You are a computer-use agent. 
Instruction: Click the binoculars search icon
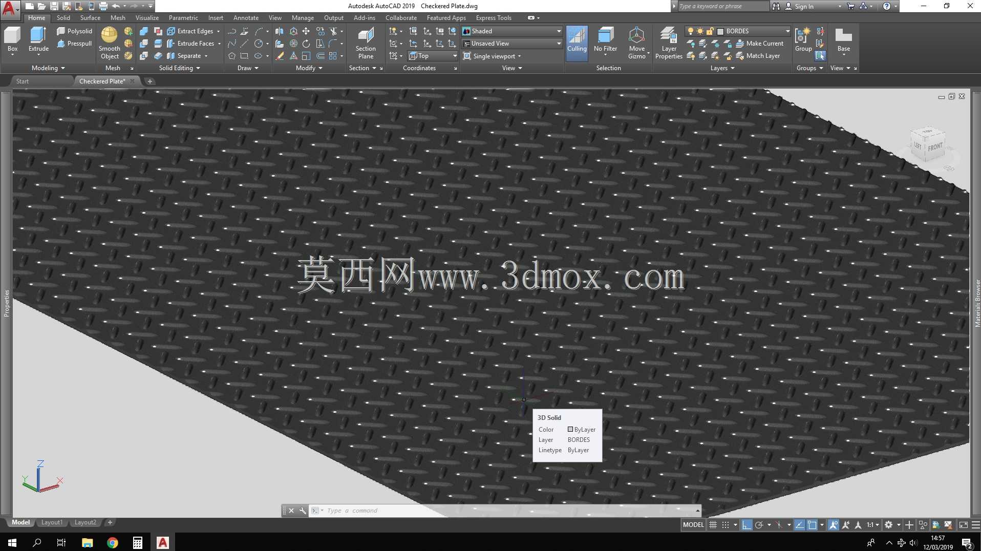pos(776,6)
